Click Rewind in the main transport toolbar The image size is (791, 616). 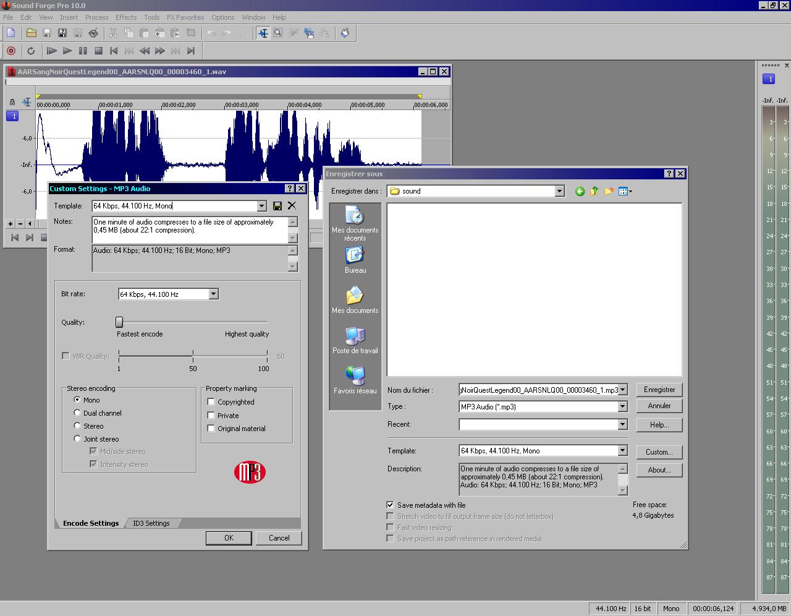point(145,51)
